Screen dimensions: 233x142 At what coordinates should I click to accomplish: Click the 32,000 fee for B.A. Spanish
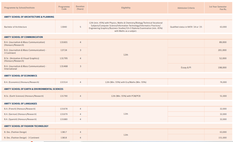pyautogui.click(x=223, y=119)
